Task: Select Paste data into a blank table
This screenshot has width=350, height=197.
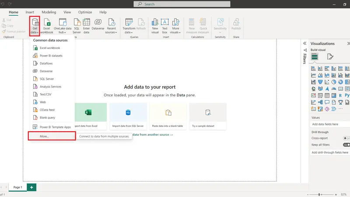Action: click(168, 116)
